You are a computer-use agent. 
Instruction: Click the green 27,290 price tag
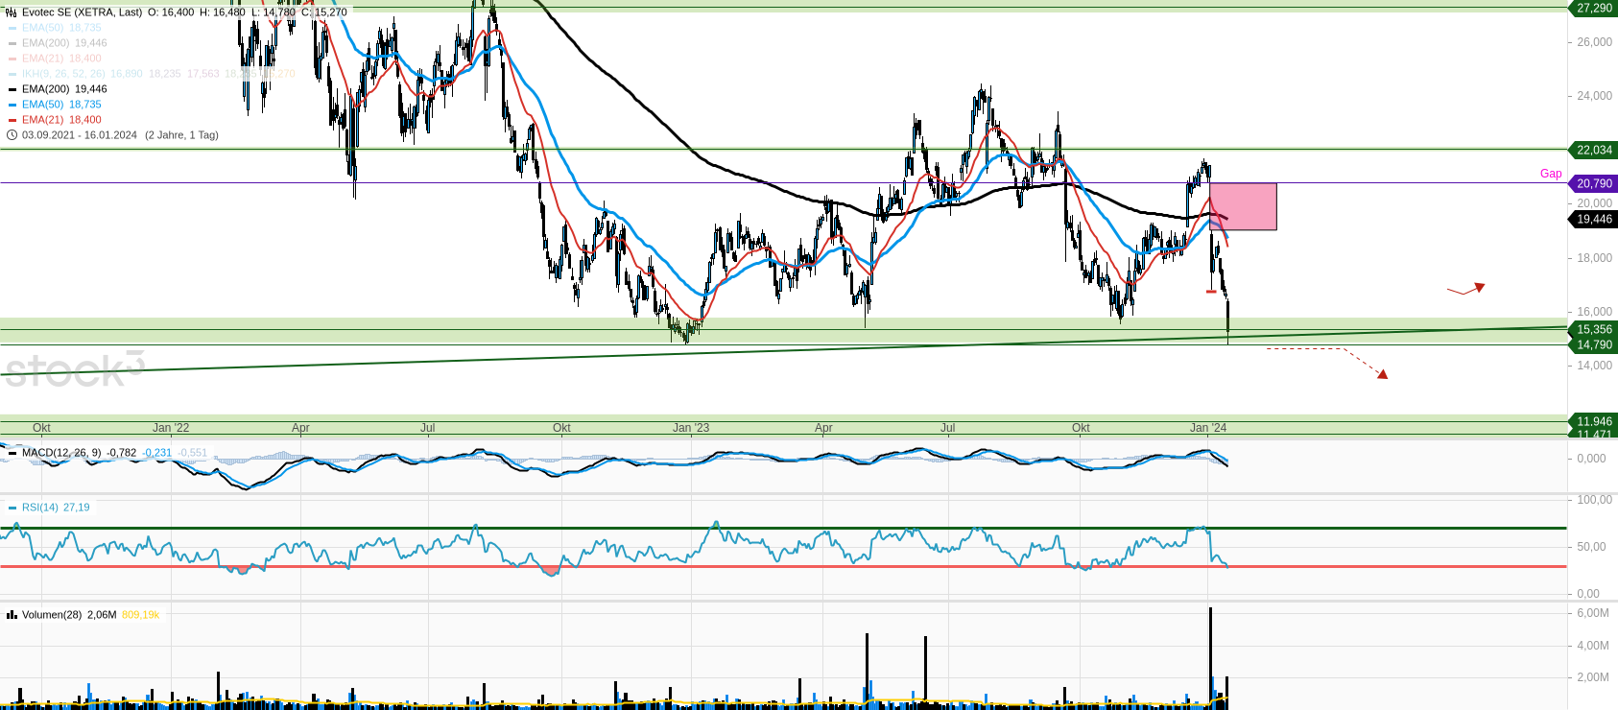point(1593,8)
